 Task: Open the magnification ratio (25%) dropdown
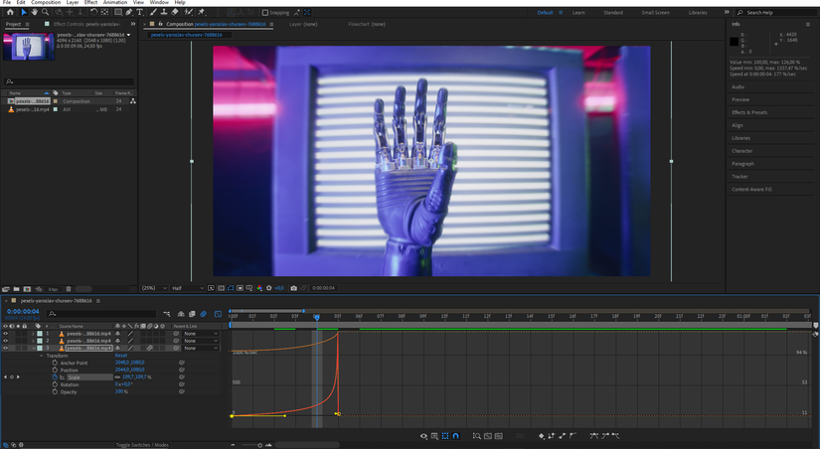(154, 288)
